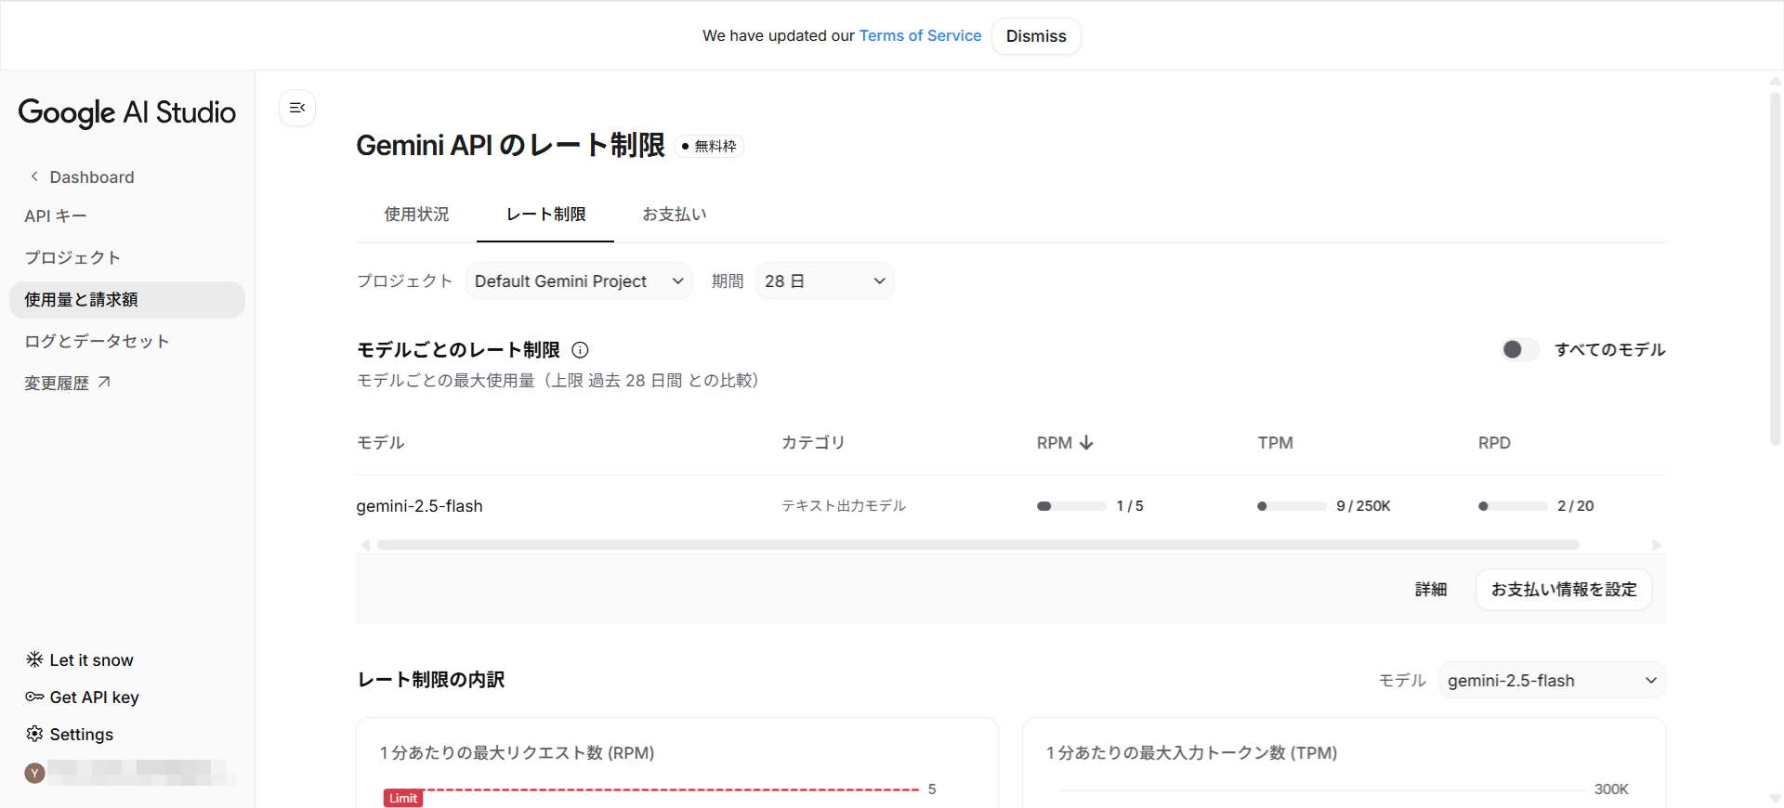Collapse the sidebar with the panel toggle icon

click(x=297, y=108)
